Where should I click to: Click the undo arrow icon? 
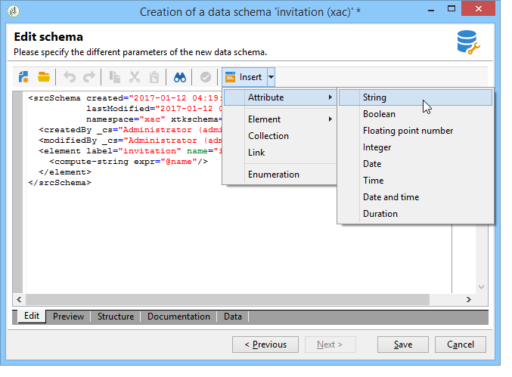click(70, 77)
